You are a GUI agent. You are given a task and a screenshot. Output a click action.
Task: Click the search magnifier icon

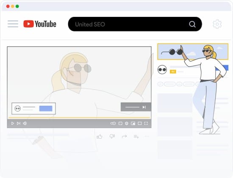(x=192, y=24)
